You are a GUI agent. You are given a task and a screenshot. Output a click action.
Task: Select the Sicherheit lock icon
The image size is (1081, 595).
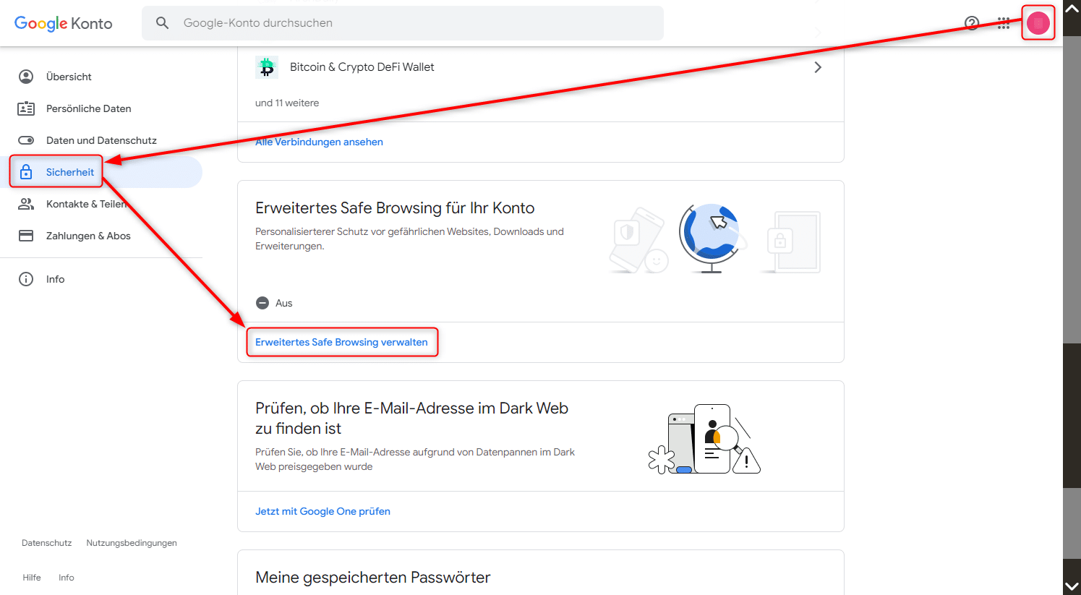point(26,171)
